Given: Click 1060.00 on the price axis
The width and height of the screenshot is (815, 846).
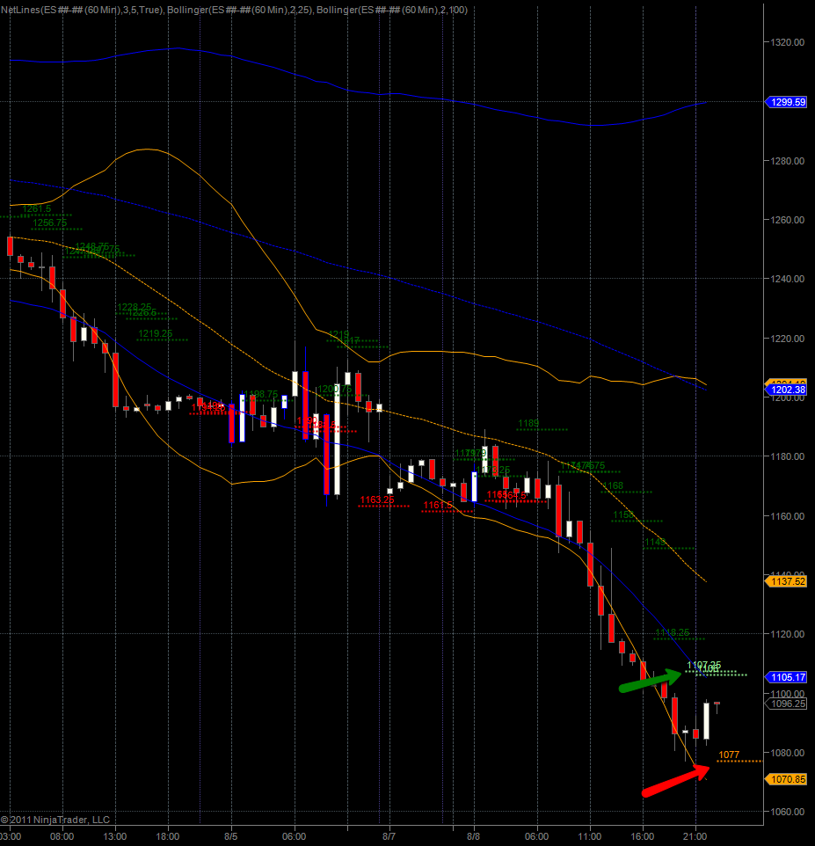Looking at the screenshot, I should [x=789, y=812].
